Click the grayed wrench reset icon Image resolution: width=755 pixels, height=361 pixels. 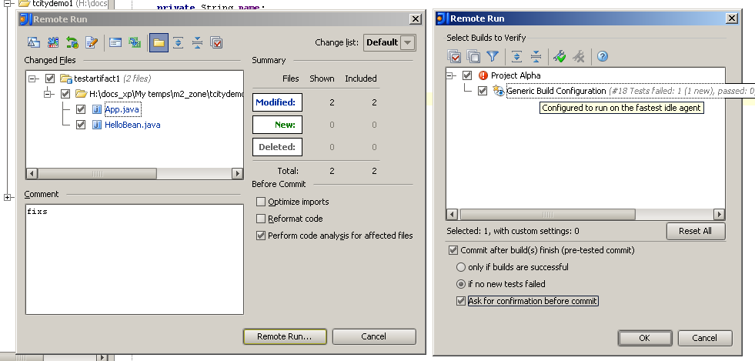point(578,57)
